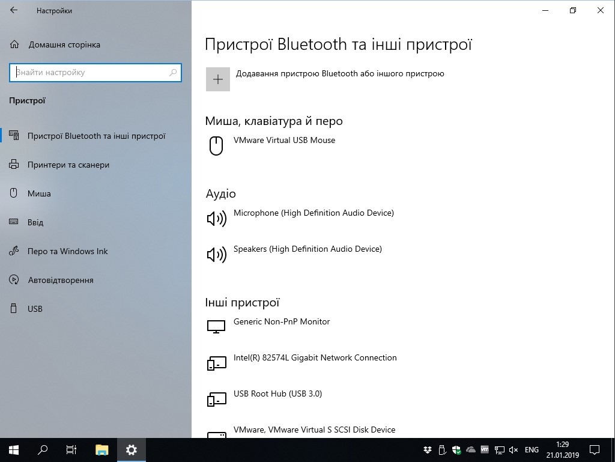Viewport: 615px width, 462px height.
Task: Open network status tray icon
Action: point(499,450)
